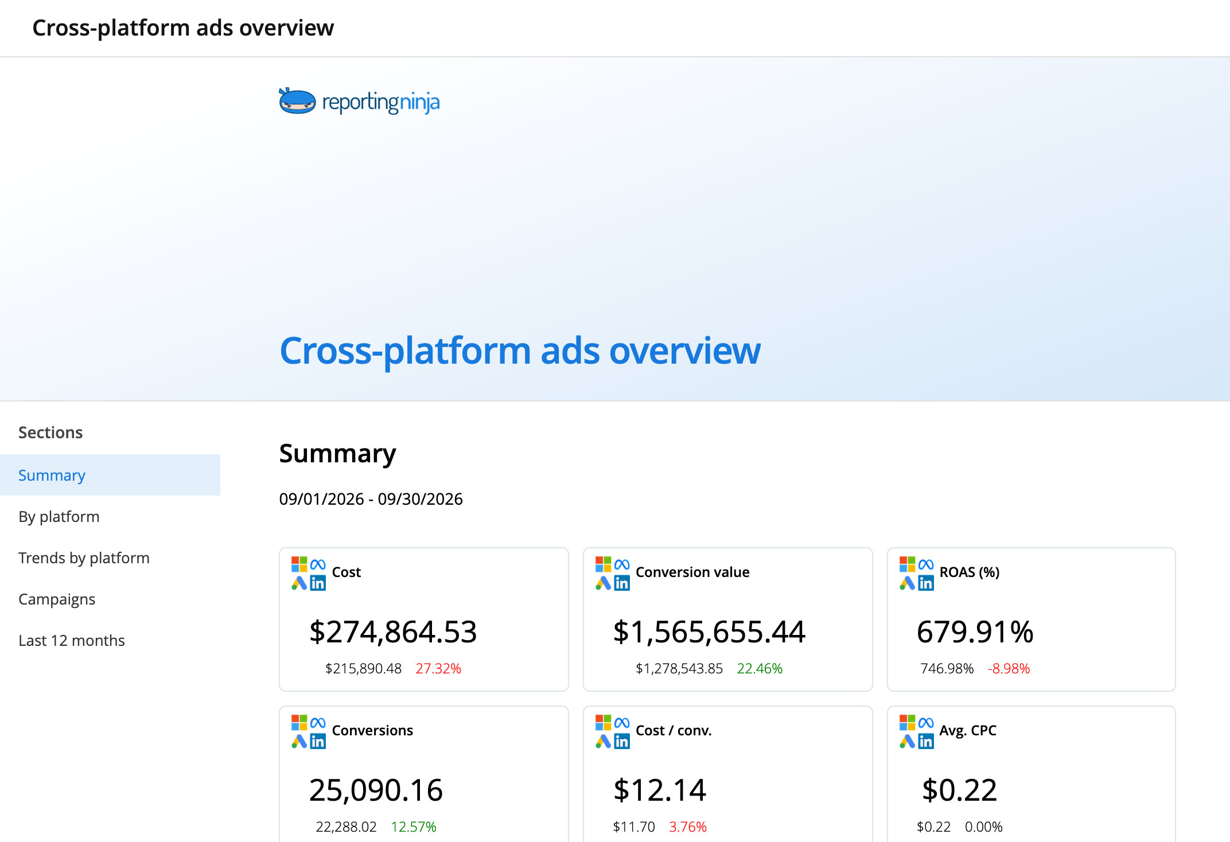Click Meta icon in Conversions card

(x=318, y=723)
